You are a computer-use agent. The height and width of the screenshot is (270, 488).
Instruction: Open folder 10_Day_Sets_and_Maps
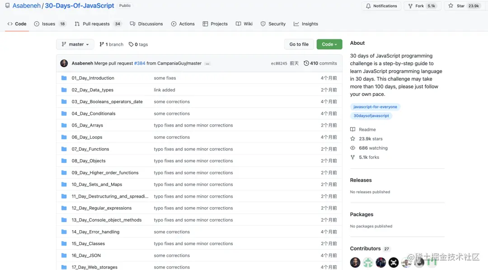[x=97, y=185]
